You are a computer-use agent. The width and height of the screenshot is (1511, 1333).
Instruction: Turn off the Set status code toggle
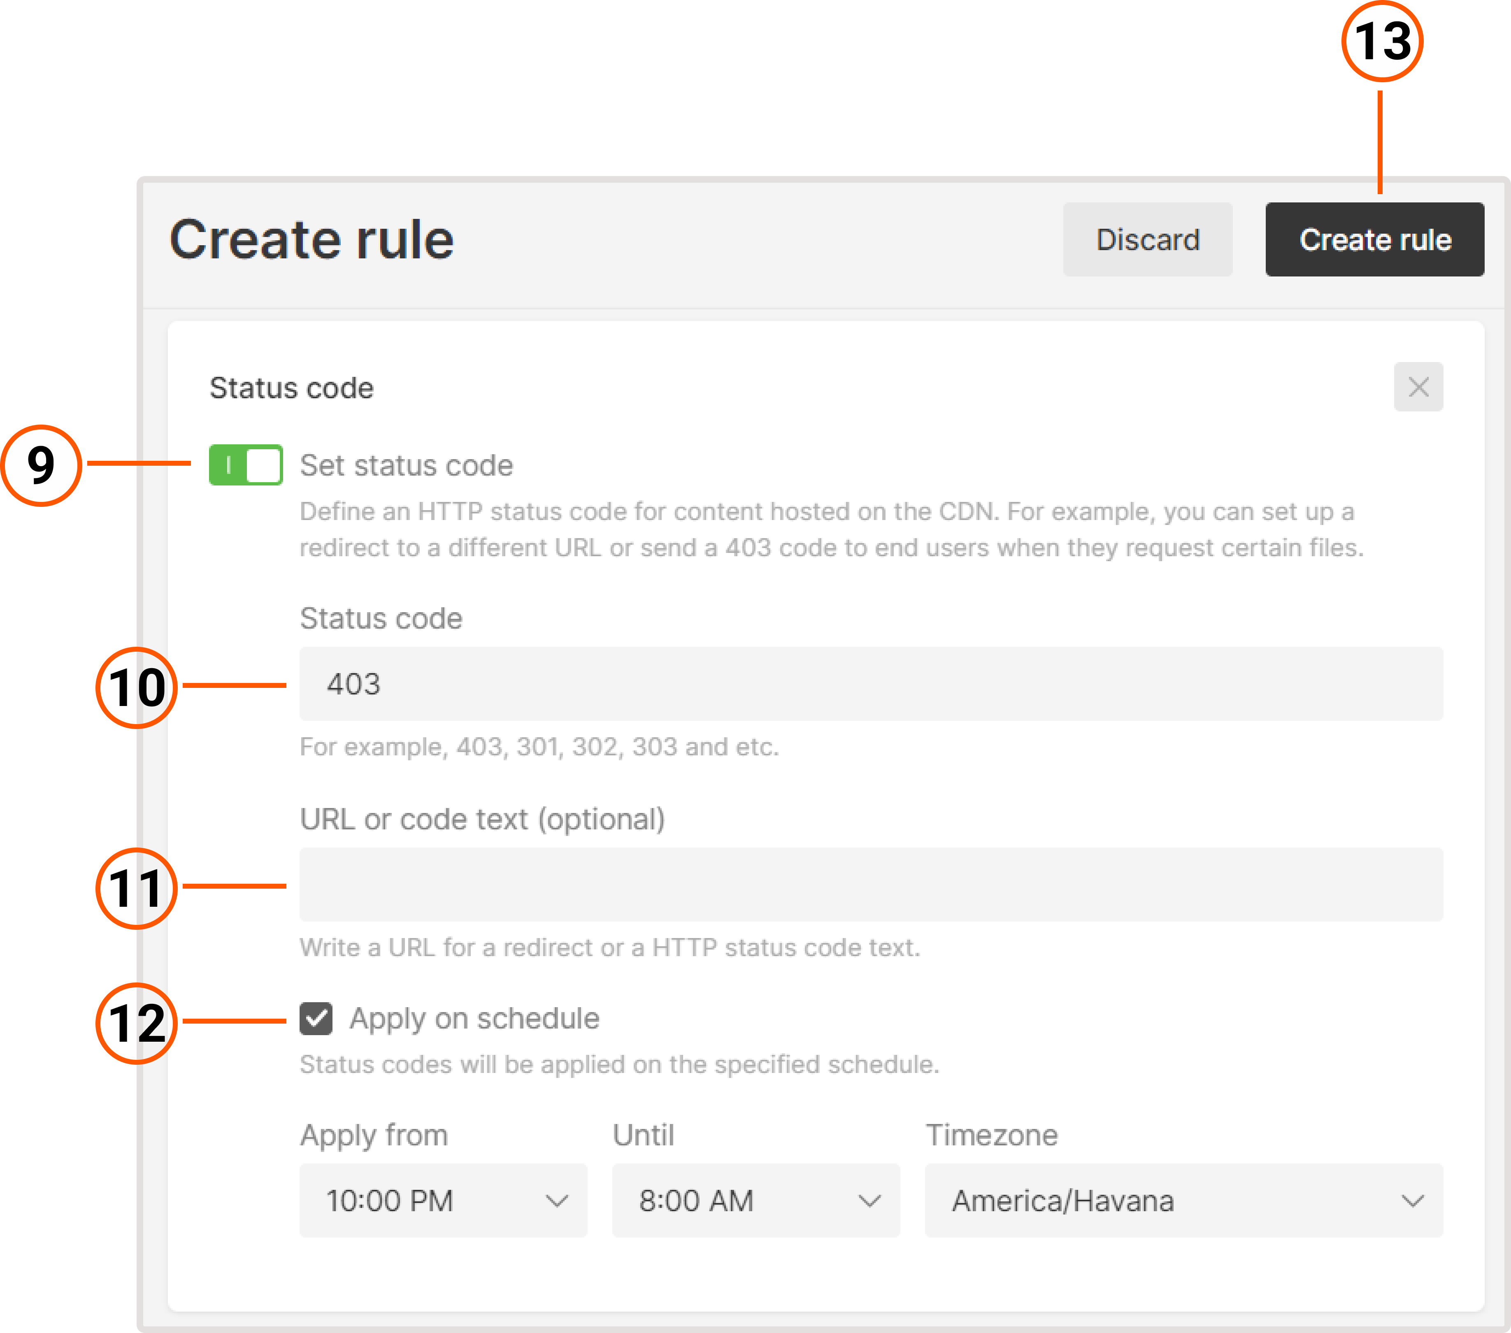245,465
